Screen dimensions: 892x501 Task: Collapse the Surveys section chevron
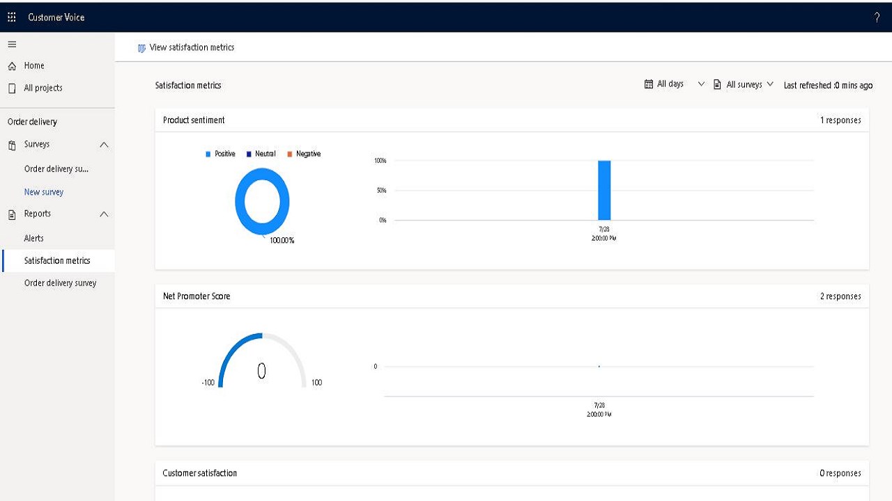click(x=104, y=145)
